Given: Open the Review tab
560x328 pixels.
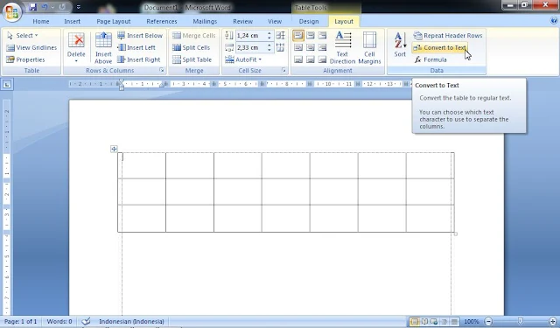Looking at the screenshot, I should 243,21.
